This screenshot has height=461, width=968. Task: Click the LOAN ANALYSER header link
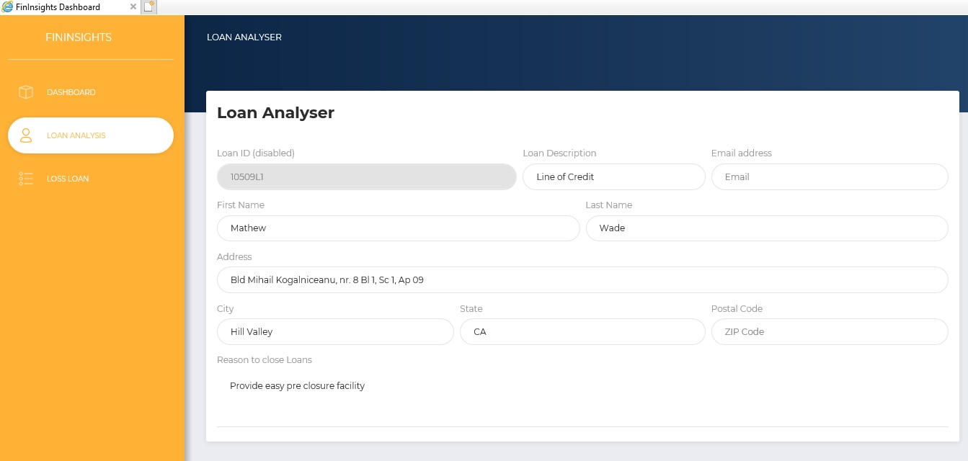point(244,37)
